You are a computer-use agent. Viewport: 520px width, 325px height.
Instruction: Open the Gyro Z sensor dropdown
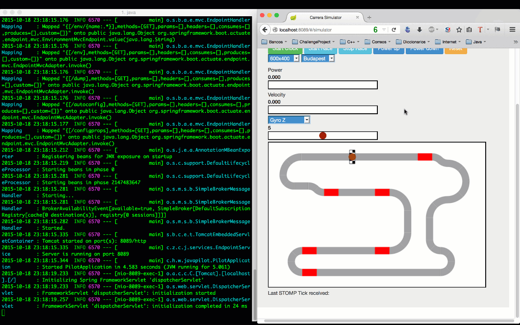[289, 120]
